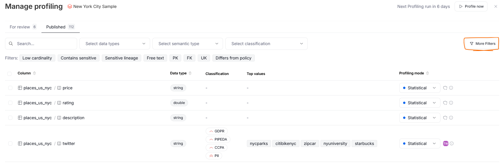
Task: Click the shield icon in price row
Action: [445, 88]
